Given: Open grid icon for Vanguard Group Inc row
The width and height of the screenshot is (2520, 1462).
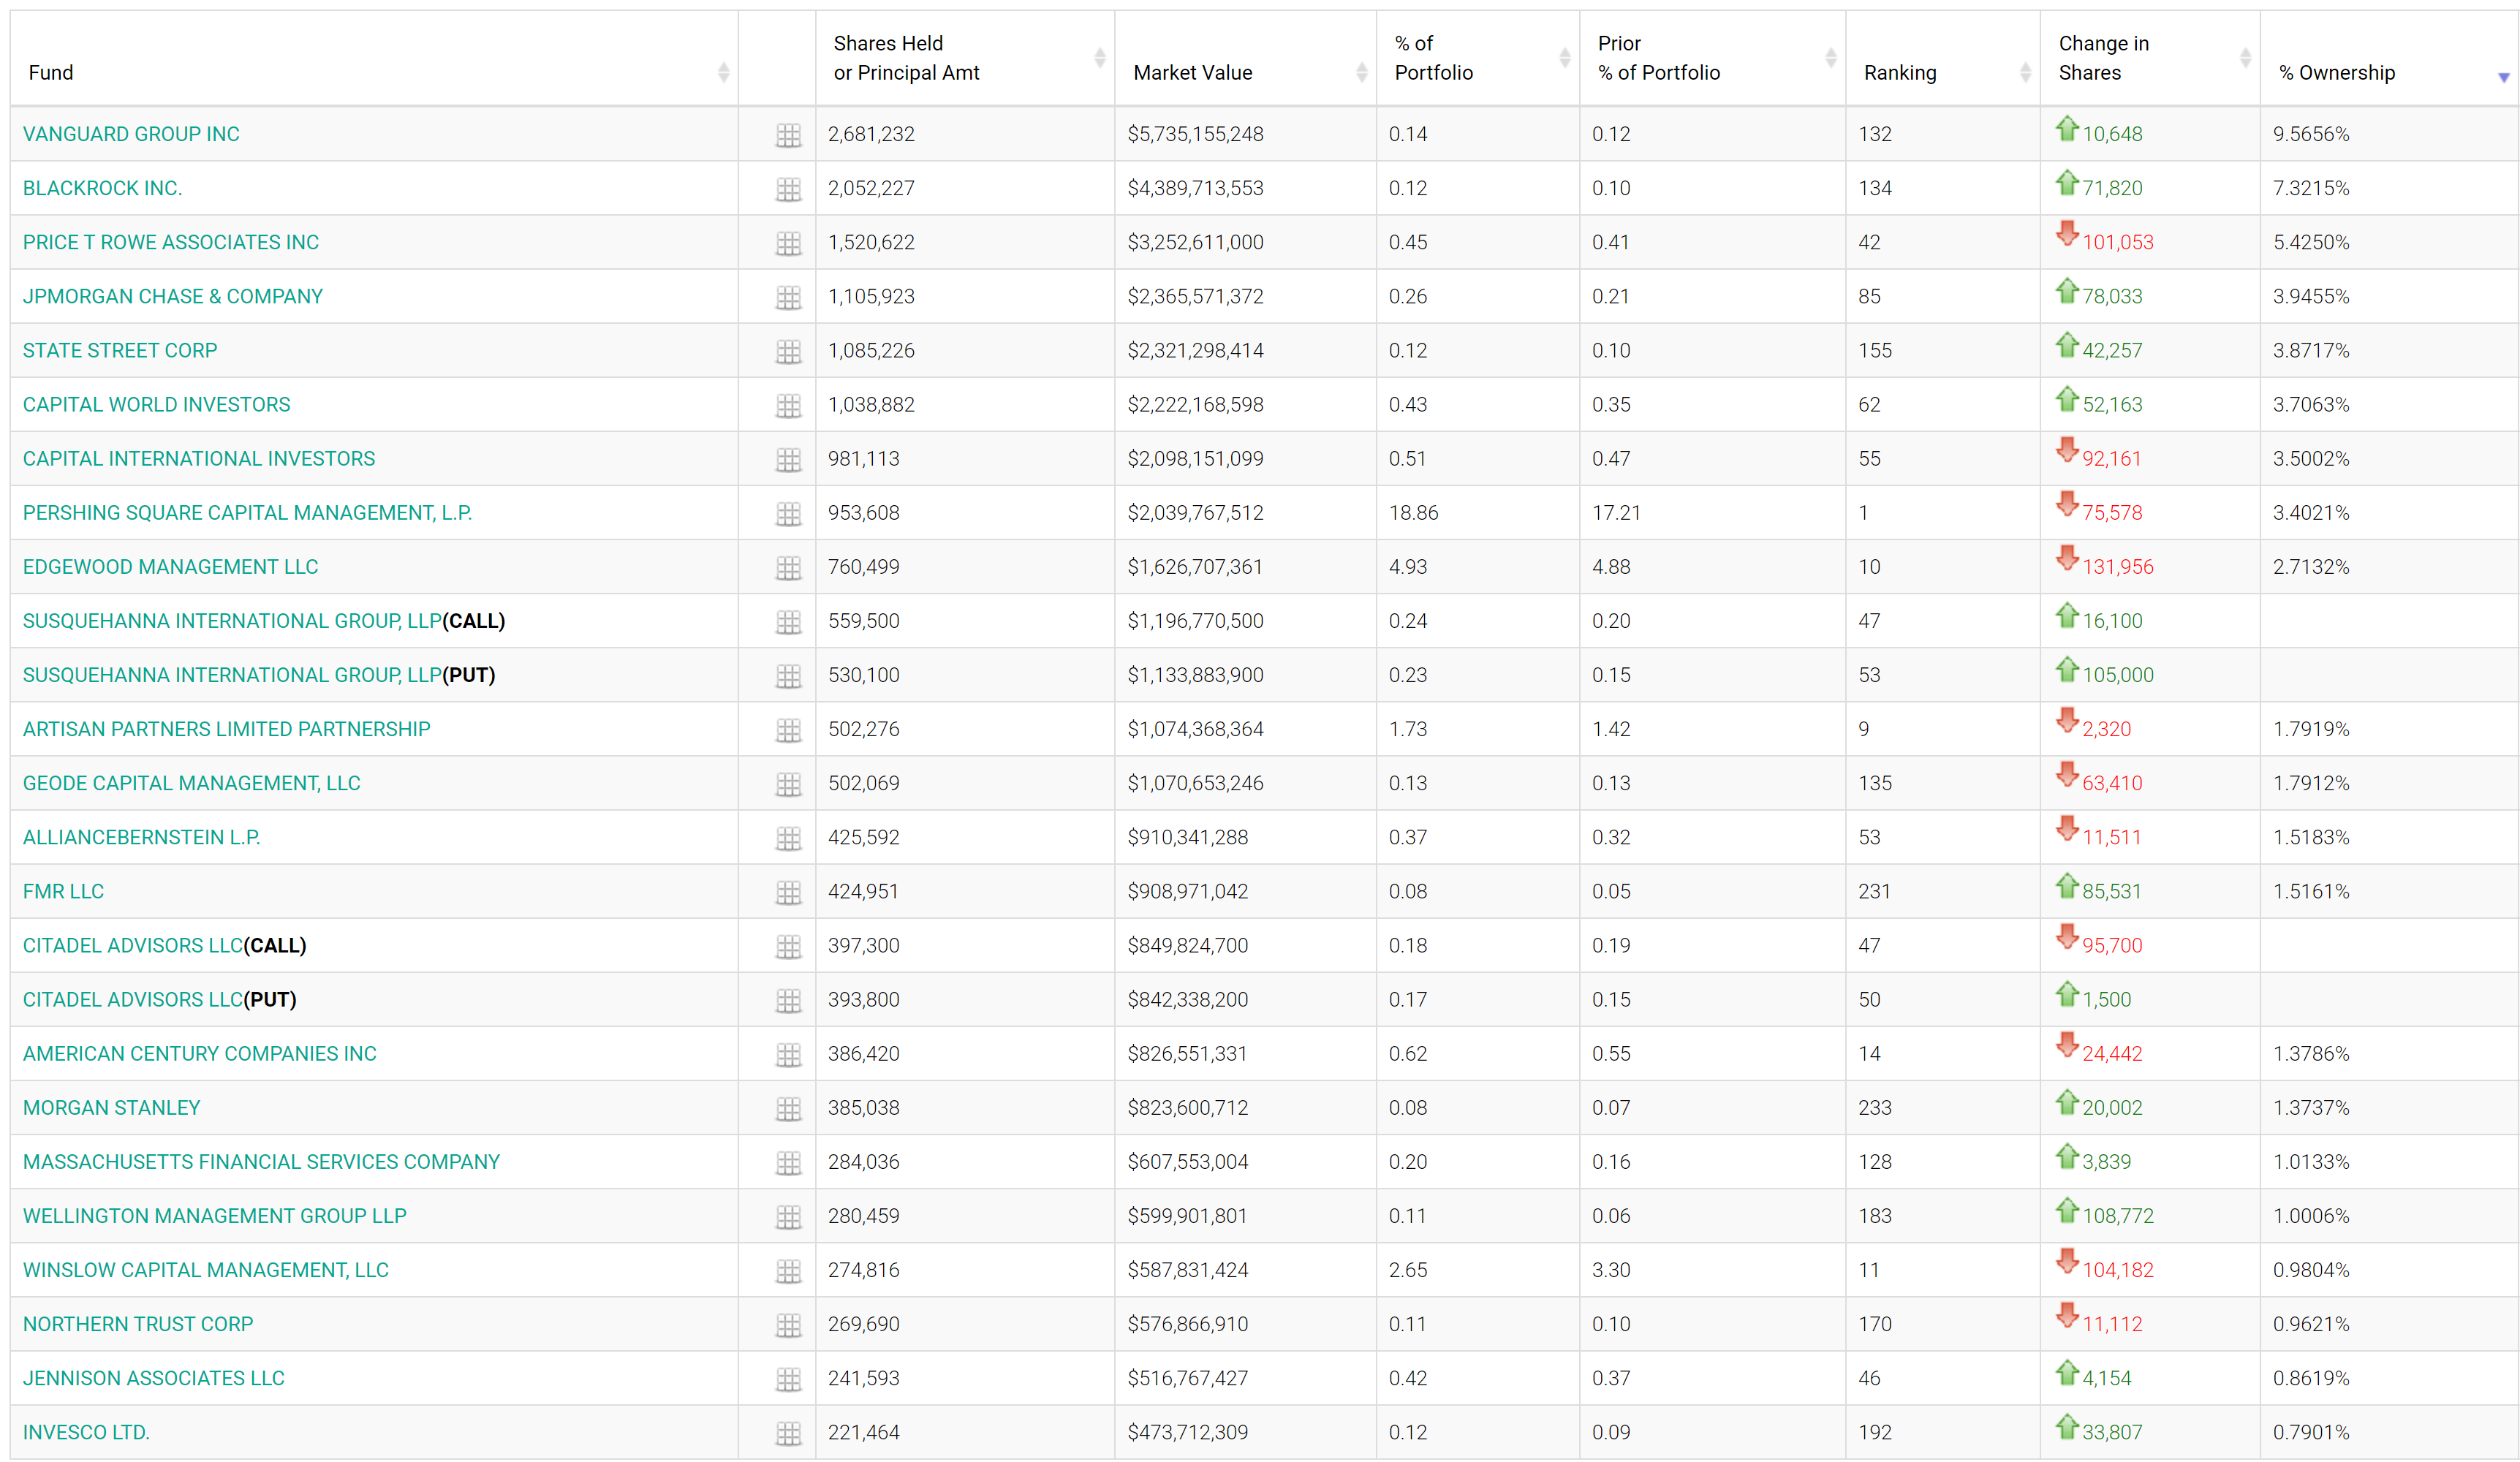Looking at the screenshot, I should click(788, 135).
